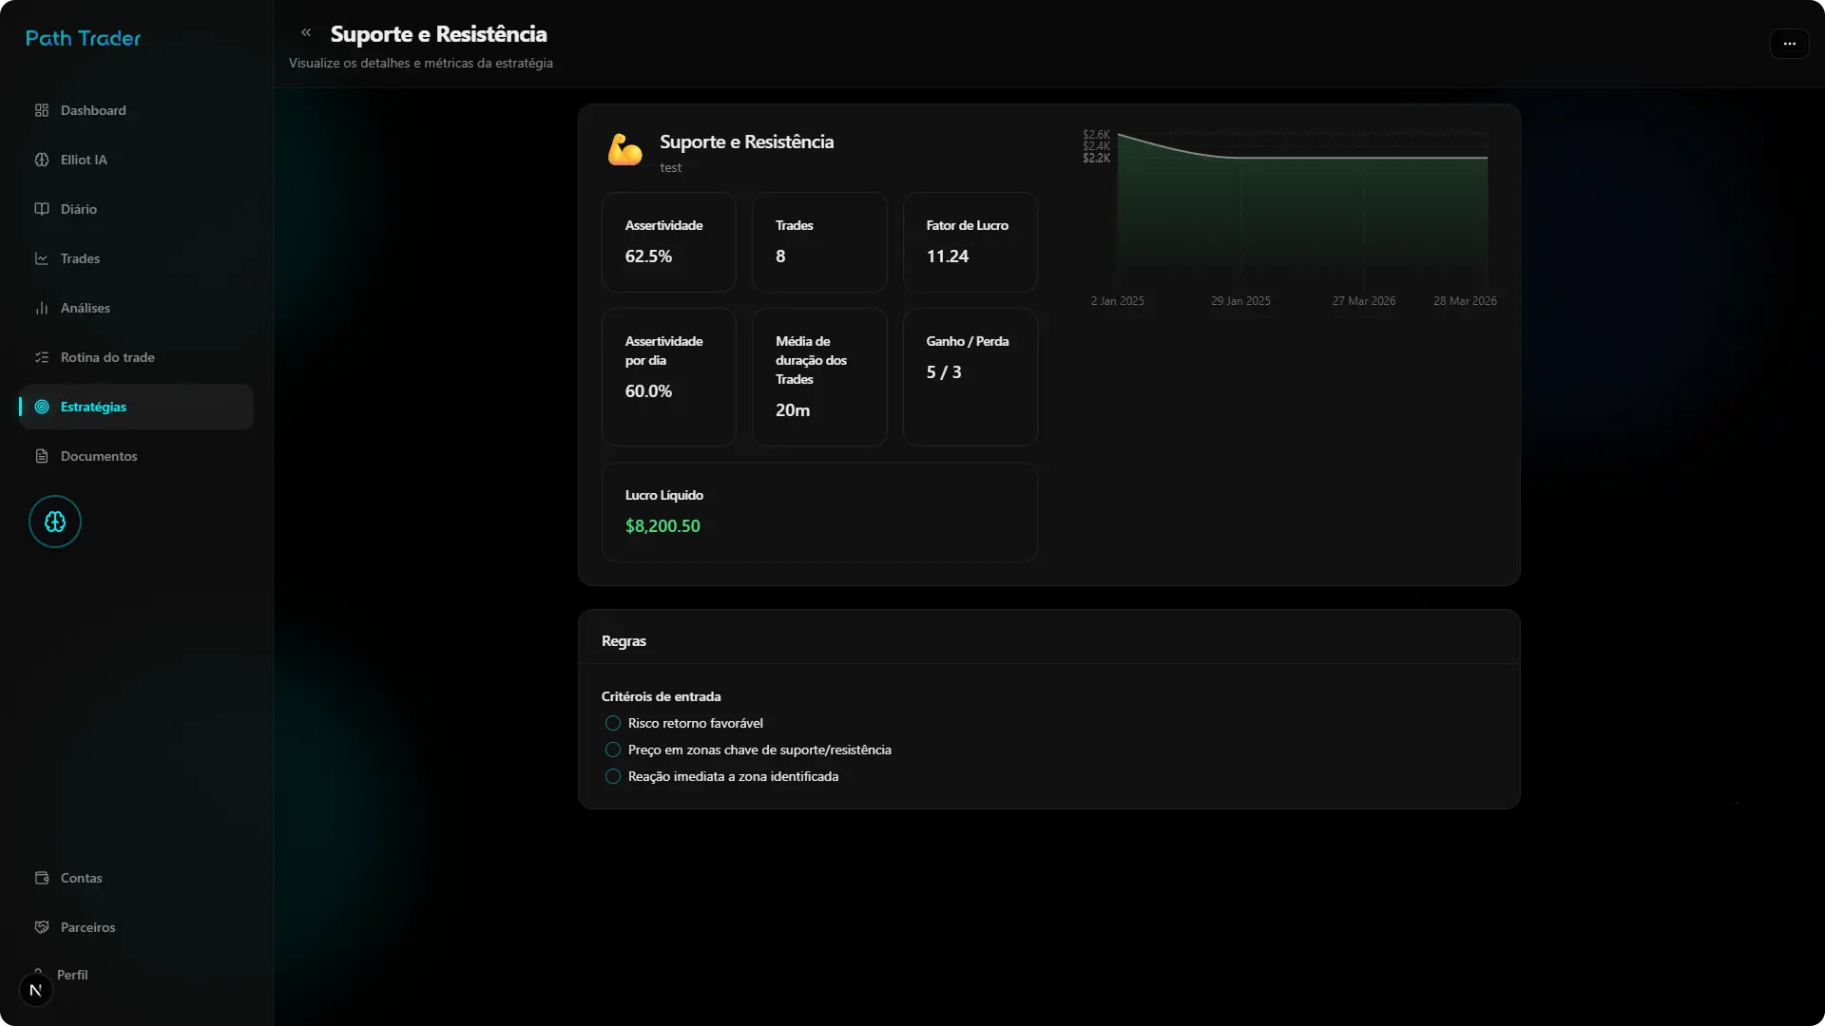Click the Path Trader logo

click(x=82, y=38)
